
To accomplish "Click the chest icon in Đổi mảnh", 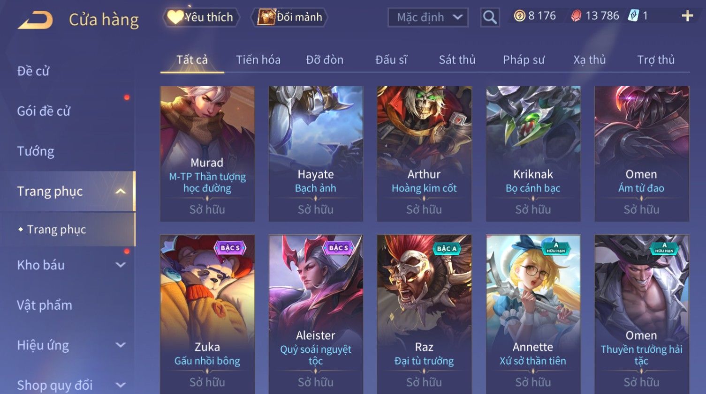I will pyautogui.click(x=266, y=17).
